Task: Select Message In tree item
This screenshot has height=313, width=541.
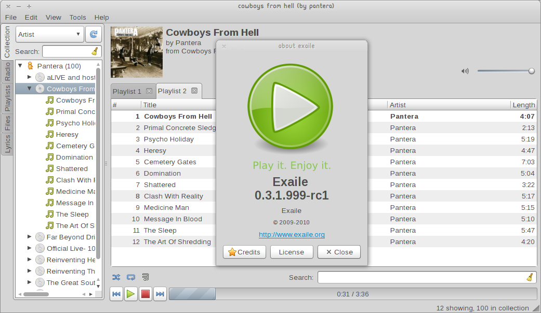Action: point(74,203)
